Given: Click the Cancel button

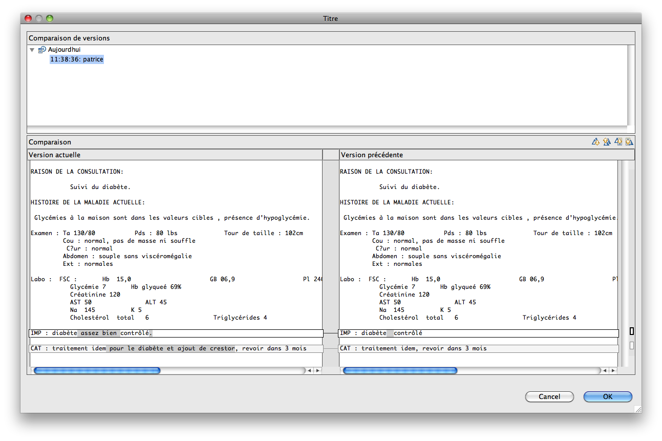Looking at the screenshot, I should (x=549, y=396).
